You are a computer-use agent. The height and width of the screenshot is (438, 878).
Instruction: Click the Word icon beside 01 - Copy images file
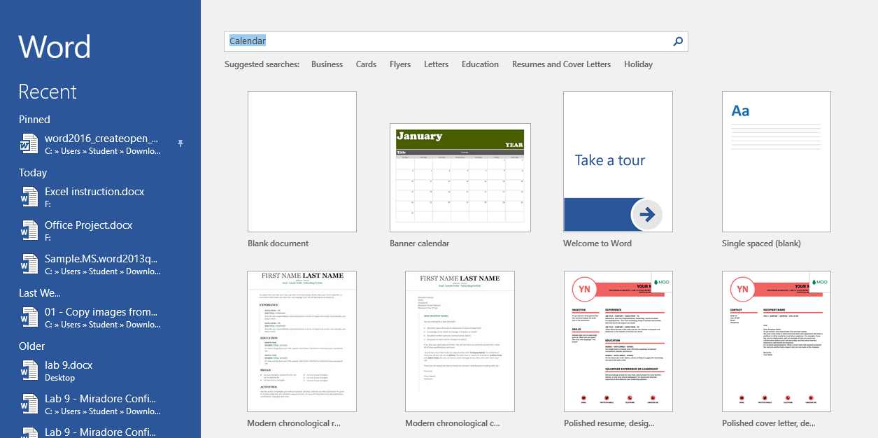click(x=29, y=318)
